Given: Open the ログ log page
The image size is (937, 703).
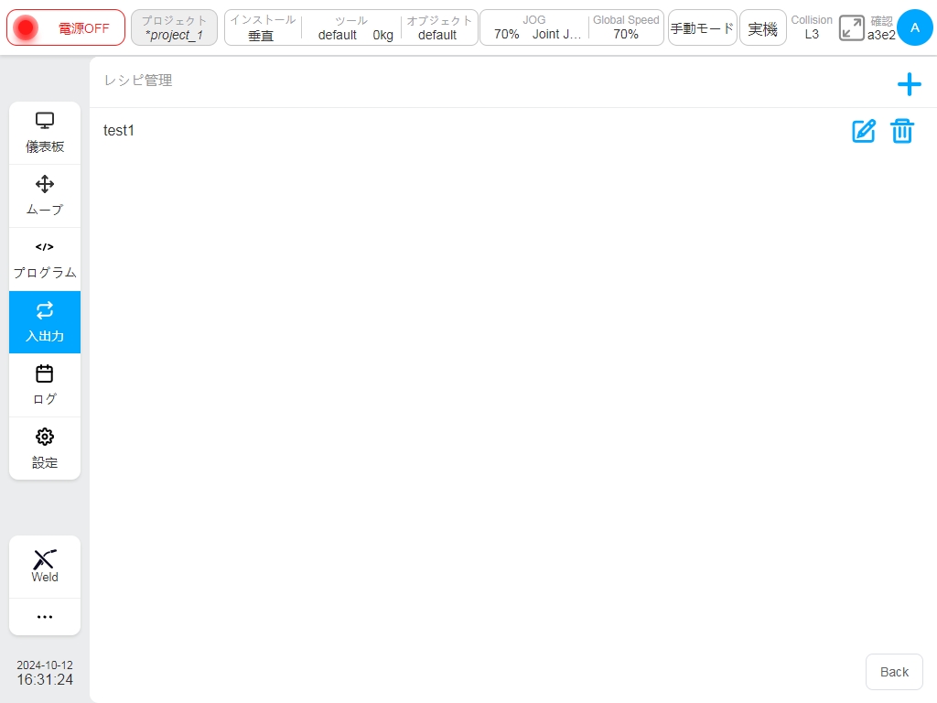Looking at the screenshot, I should click(x=45, y=385).
